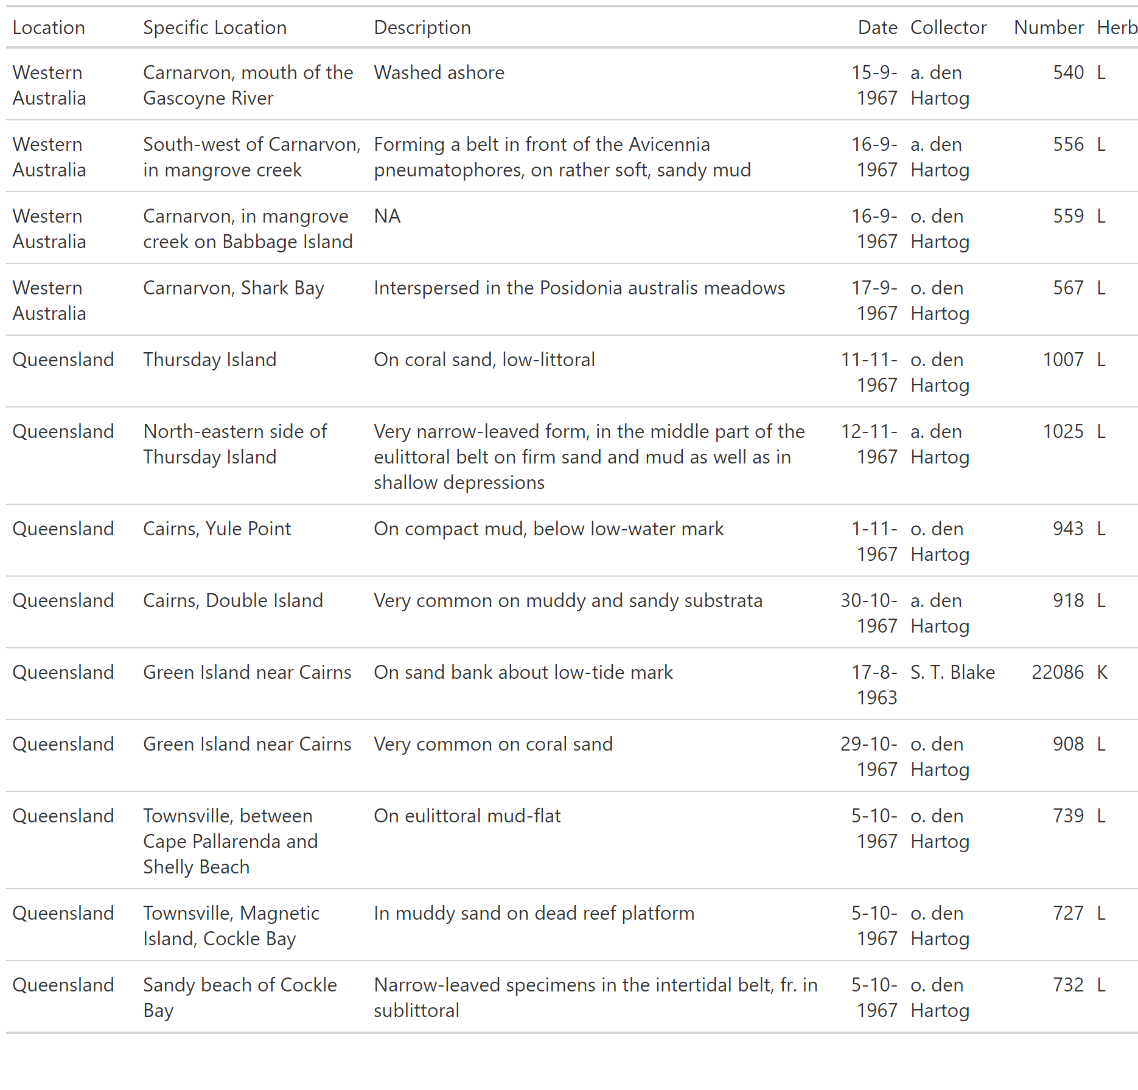This screenshot has width=1138, height=1090.
Task: Click the Number column header
Action: click(x=1049, y=27)
